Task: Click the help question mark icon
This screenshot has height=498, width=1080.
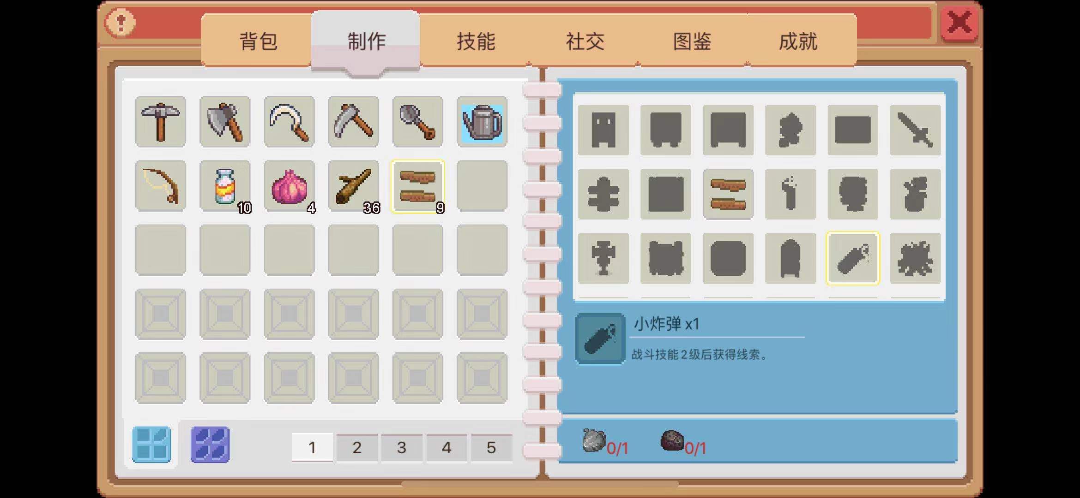Action: (120, 22)
